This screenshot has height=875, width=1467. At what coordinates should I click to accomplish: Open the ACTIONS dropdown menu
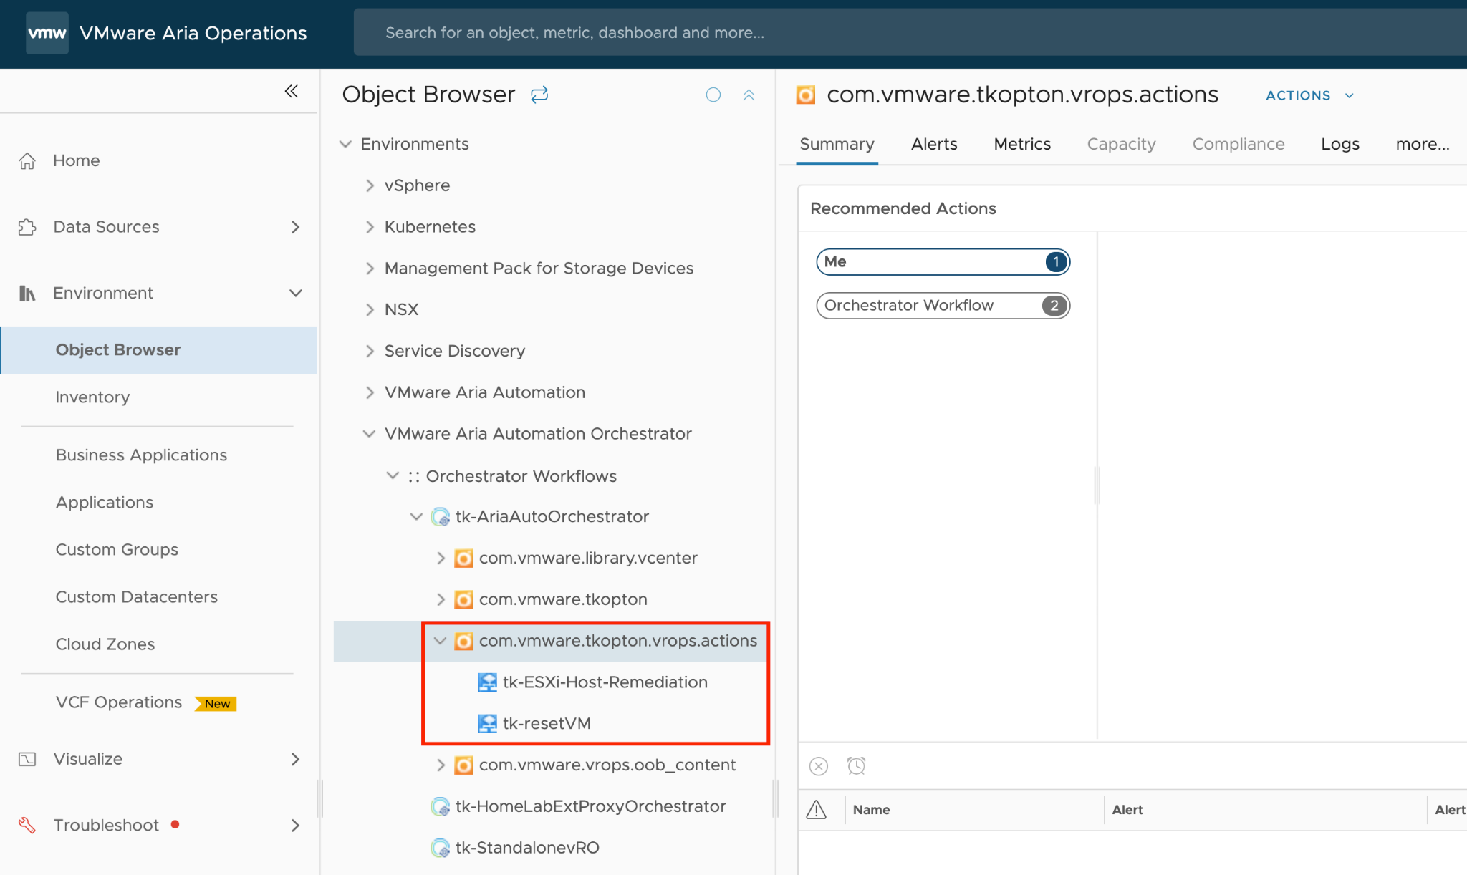pyautogui.click(x=1309, y=95)
